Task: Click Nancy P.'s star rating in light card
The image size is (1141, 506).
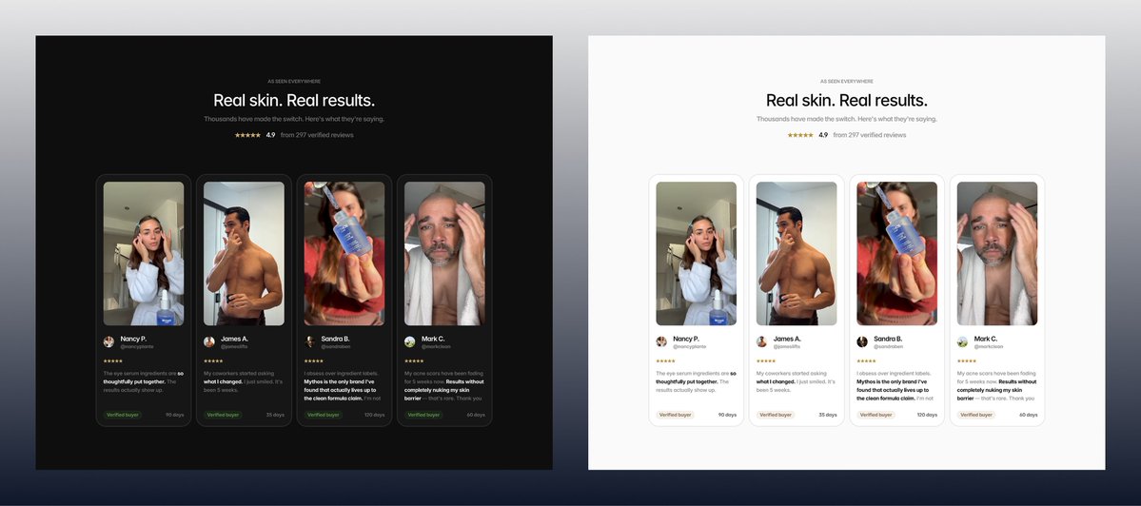Action: (x=666, y=361)
